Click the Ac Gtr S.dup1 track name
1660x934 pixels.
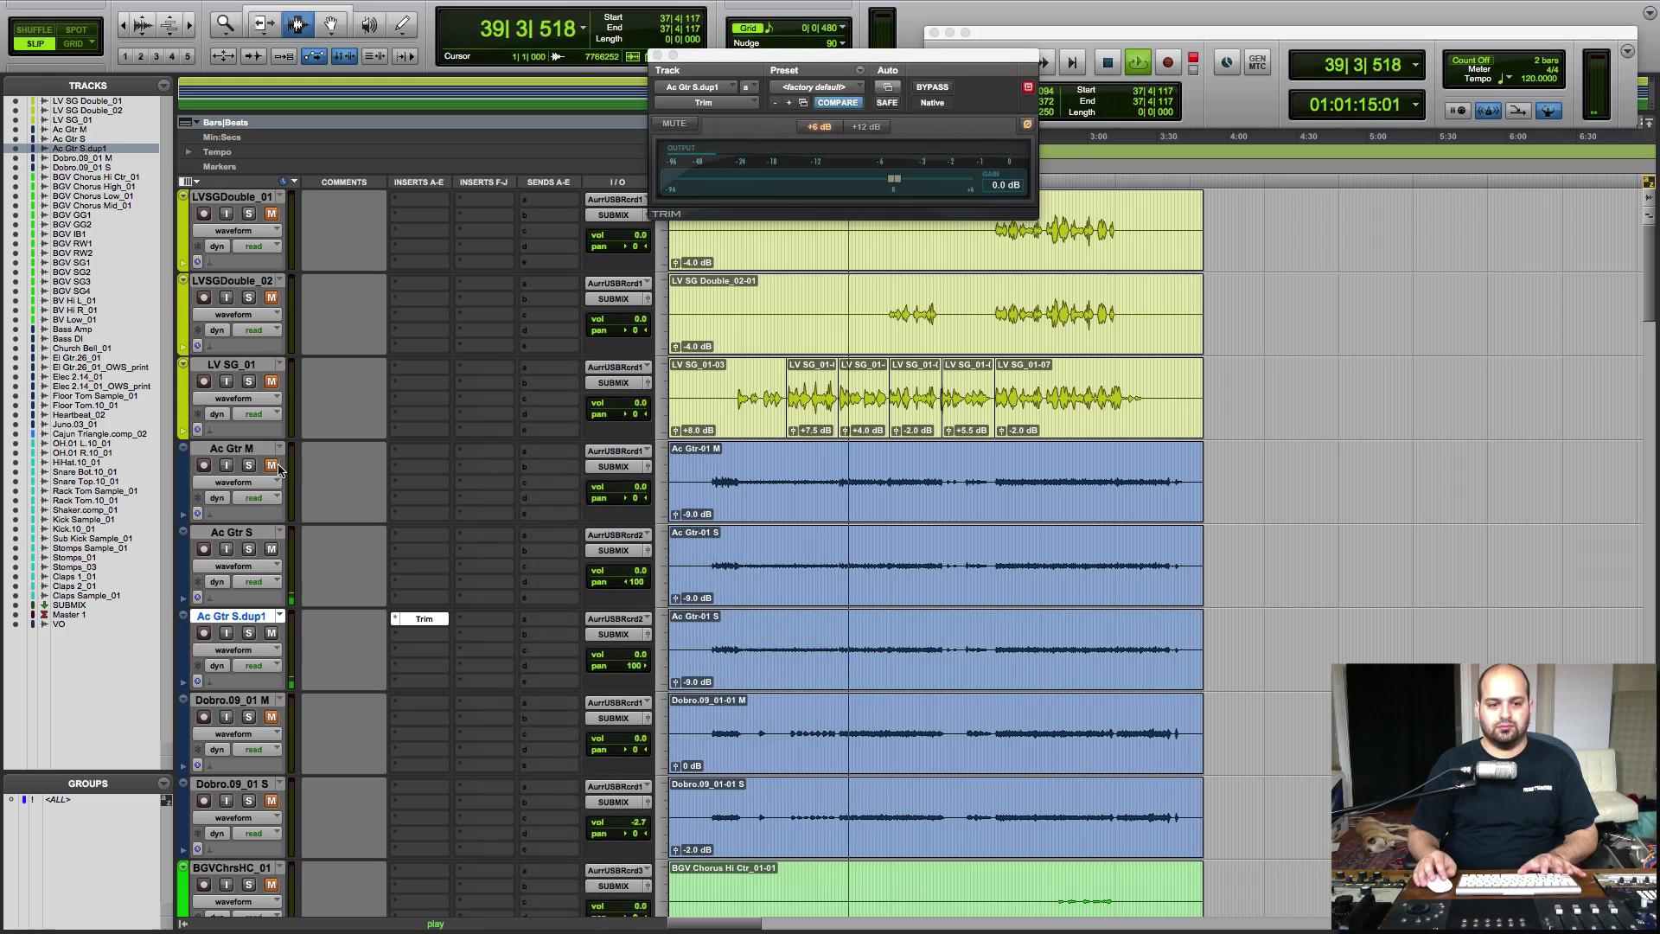point(231,617)
